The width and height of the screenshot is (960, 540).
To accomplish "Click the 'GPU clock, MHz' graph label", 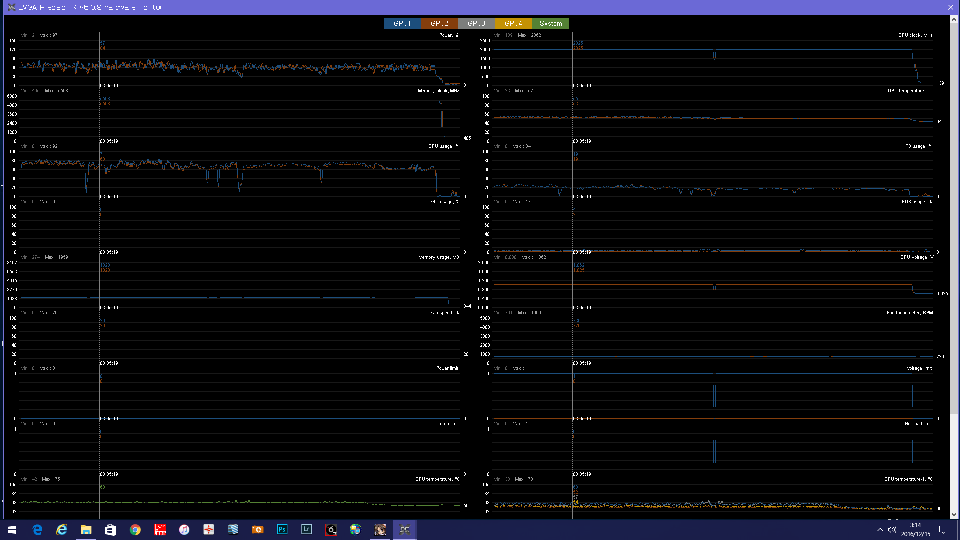I will [915, 35].
